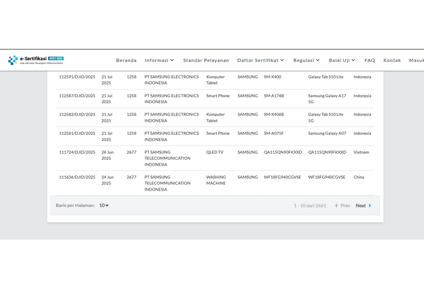The image size is (424, 282).
Task: Open the e-Sertifikasi logo home link
Action: pyautogui.click(x=36, y=60)
